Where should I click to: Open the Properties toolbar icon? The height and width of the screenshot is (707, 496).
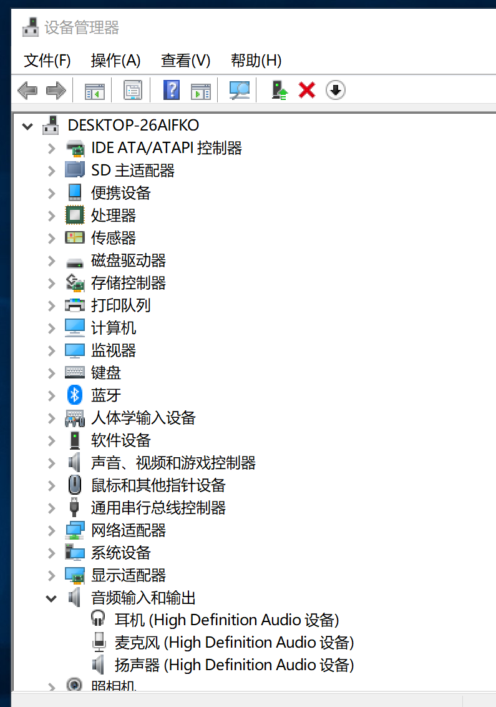tap(133, 90)
